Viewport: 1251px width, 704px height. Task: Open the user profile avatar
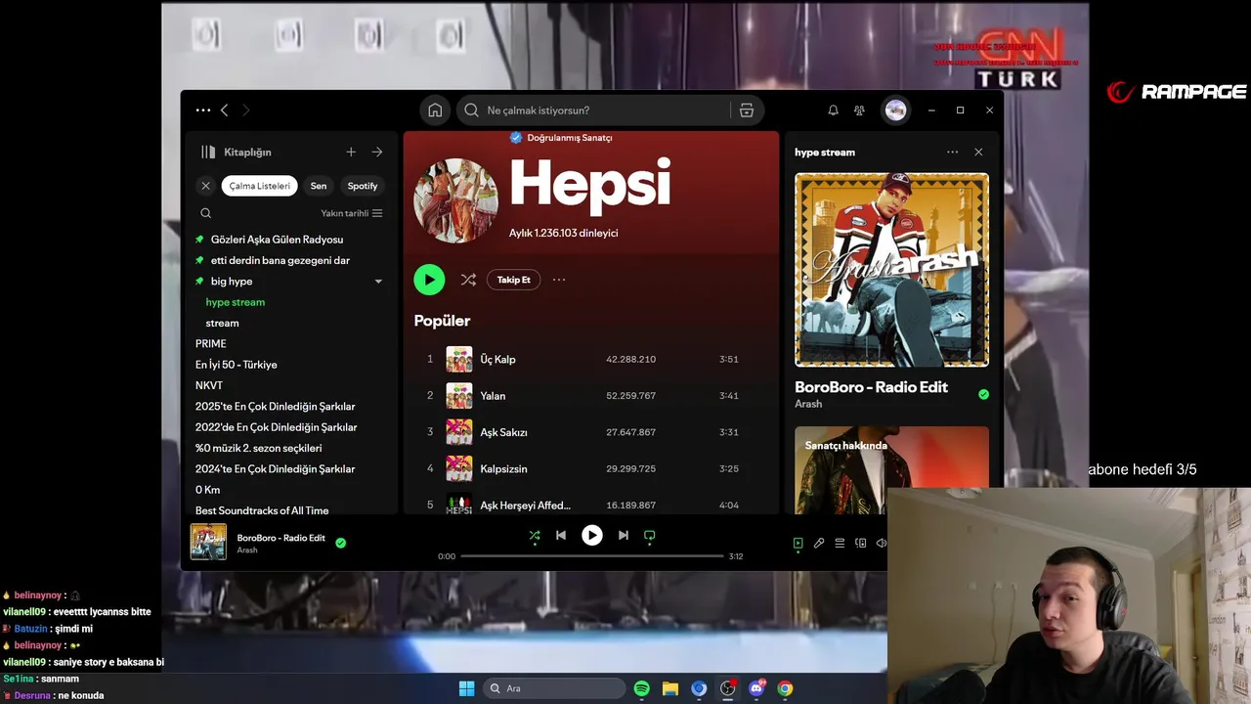click(895, 110)
